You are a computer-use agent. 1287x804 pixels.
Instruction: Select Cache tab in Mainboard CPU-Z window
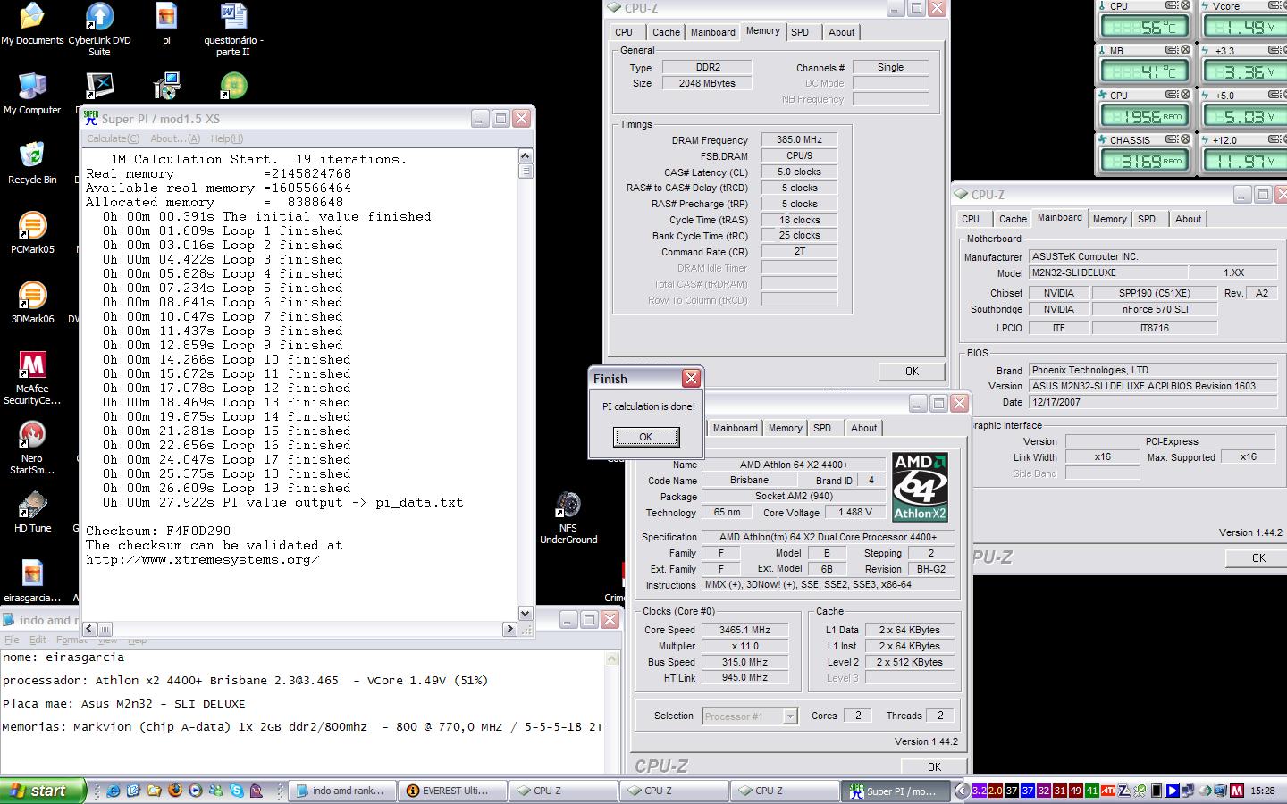(x=1013, y=219)
